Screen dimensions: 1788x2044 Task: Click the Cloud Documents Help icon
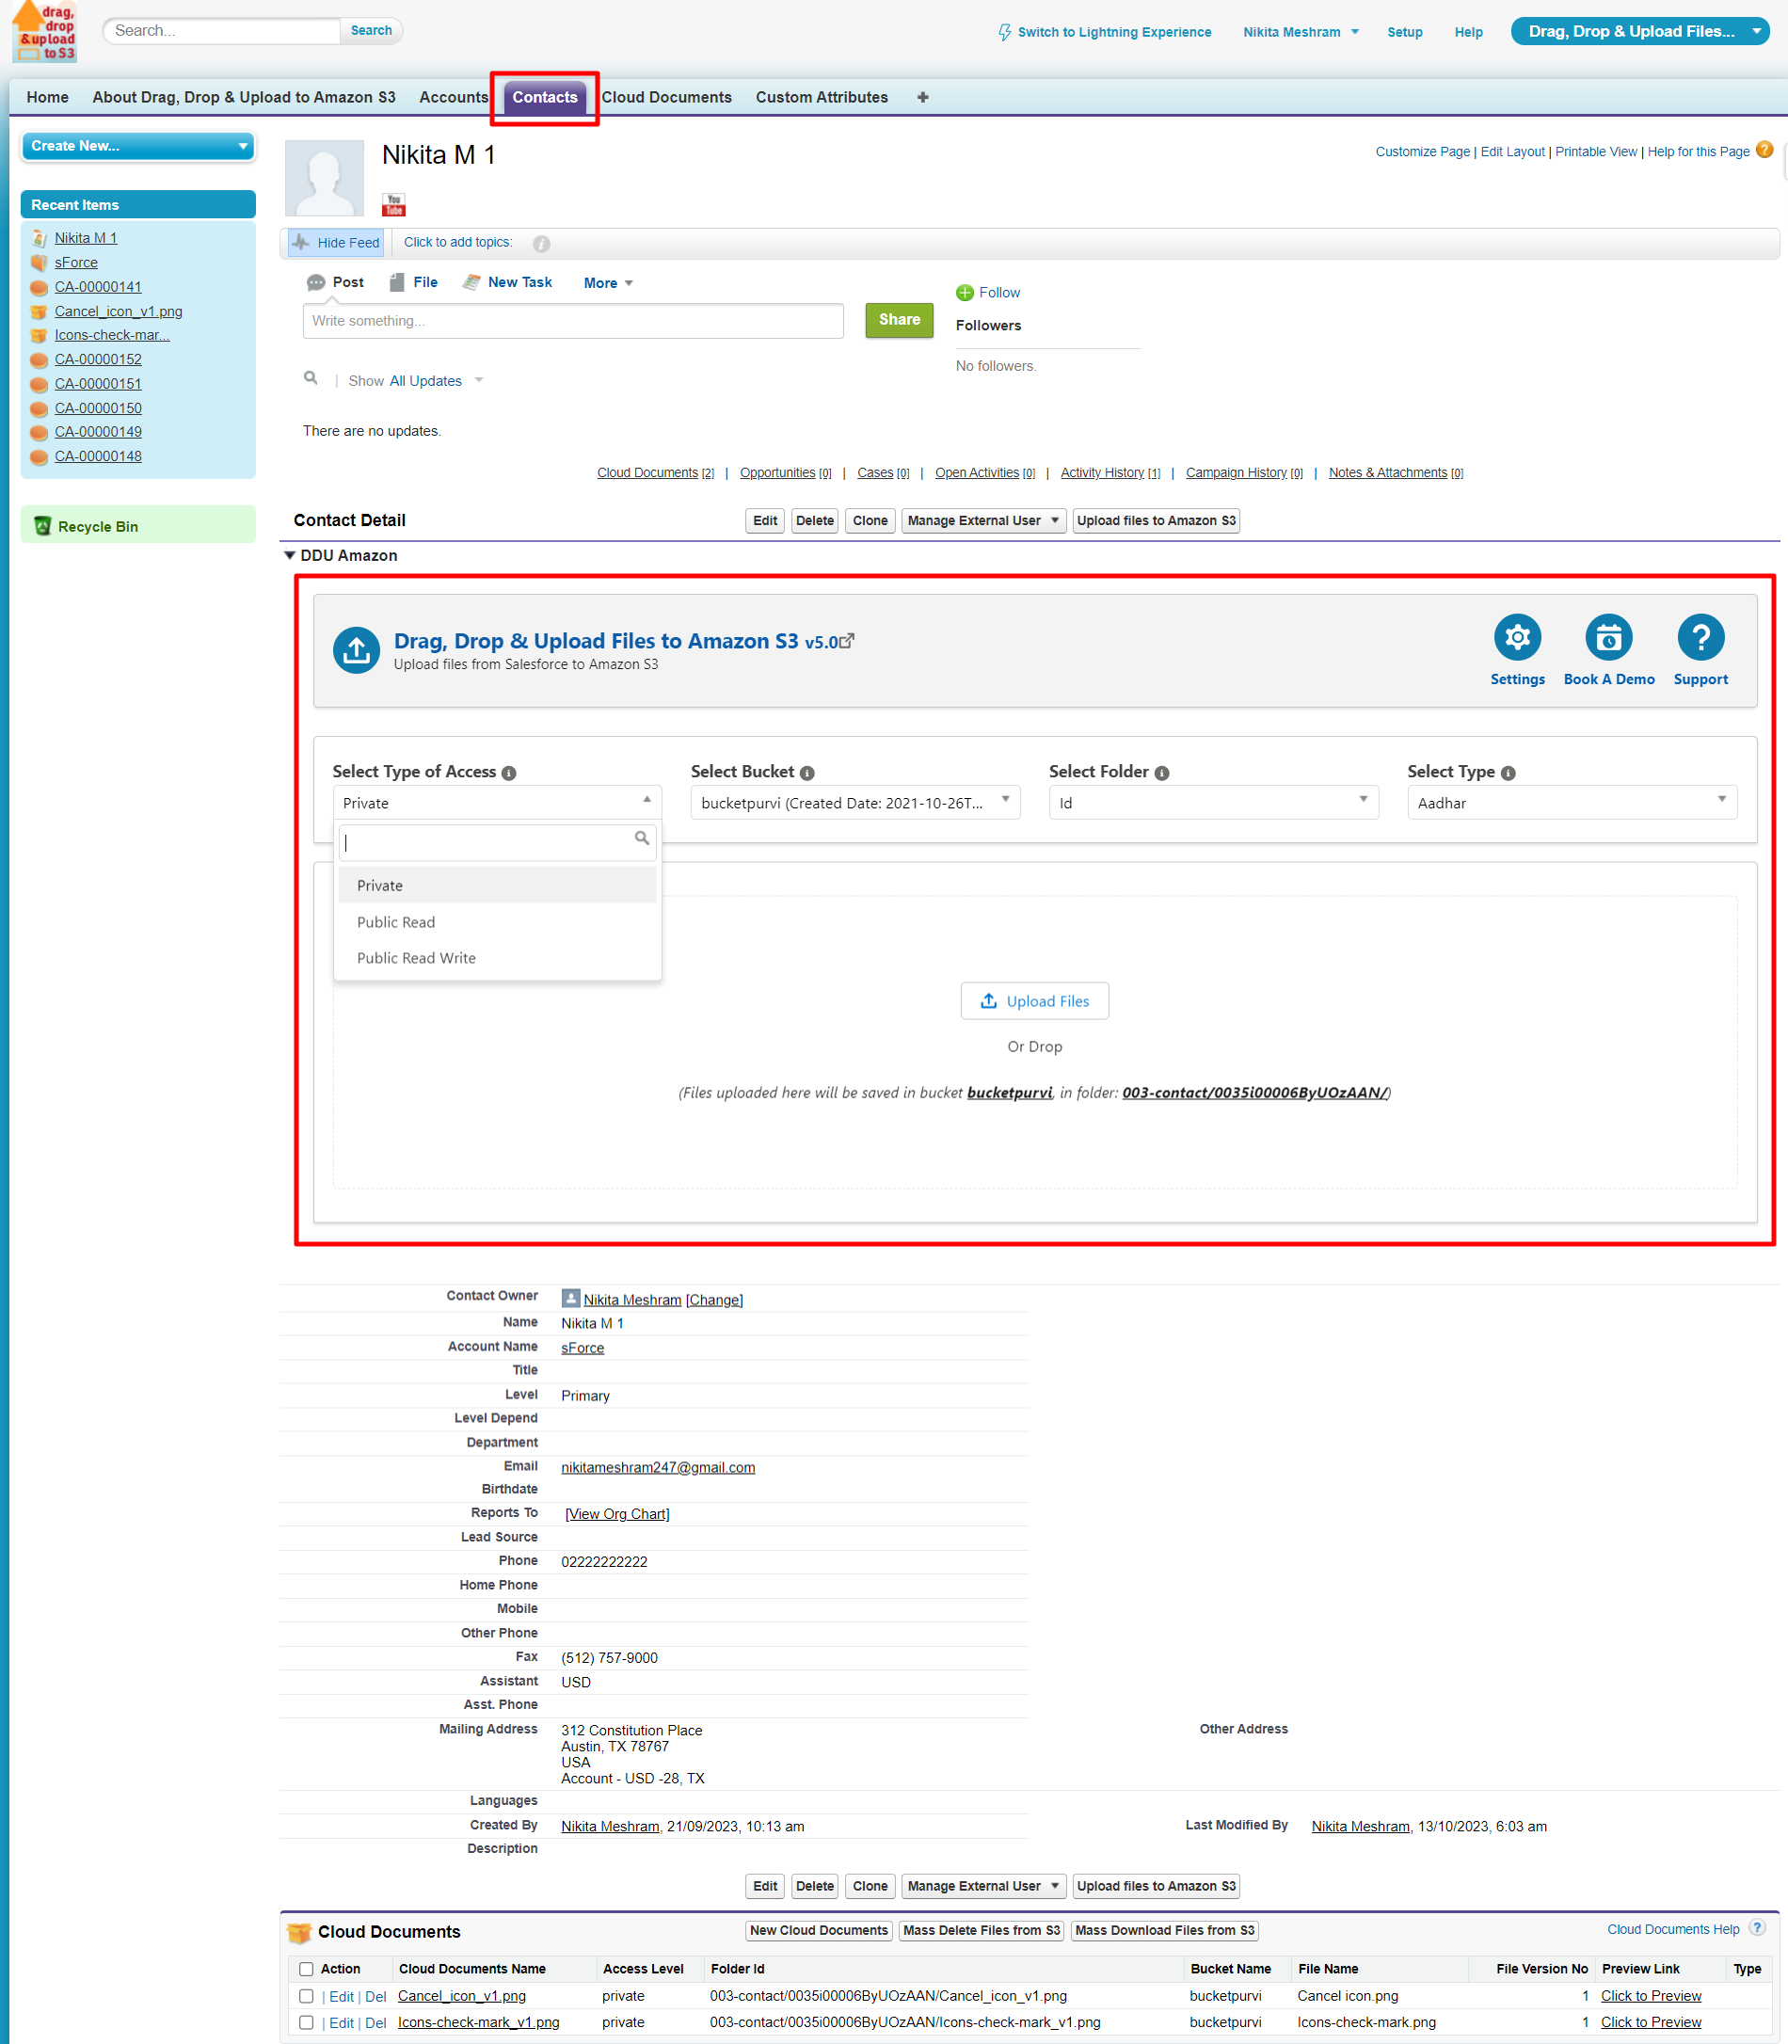pos(1758,1927)
